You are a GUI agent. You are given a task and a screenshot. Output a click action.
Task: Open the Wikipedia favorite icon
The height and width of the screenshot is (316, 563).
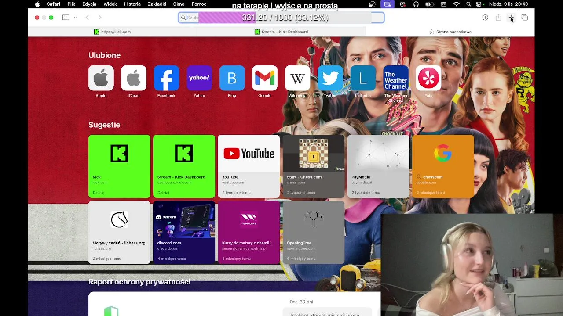point(297,78)
